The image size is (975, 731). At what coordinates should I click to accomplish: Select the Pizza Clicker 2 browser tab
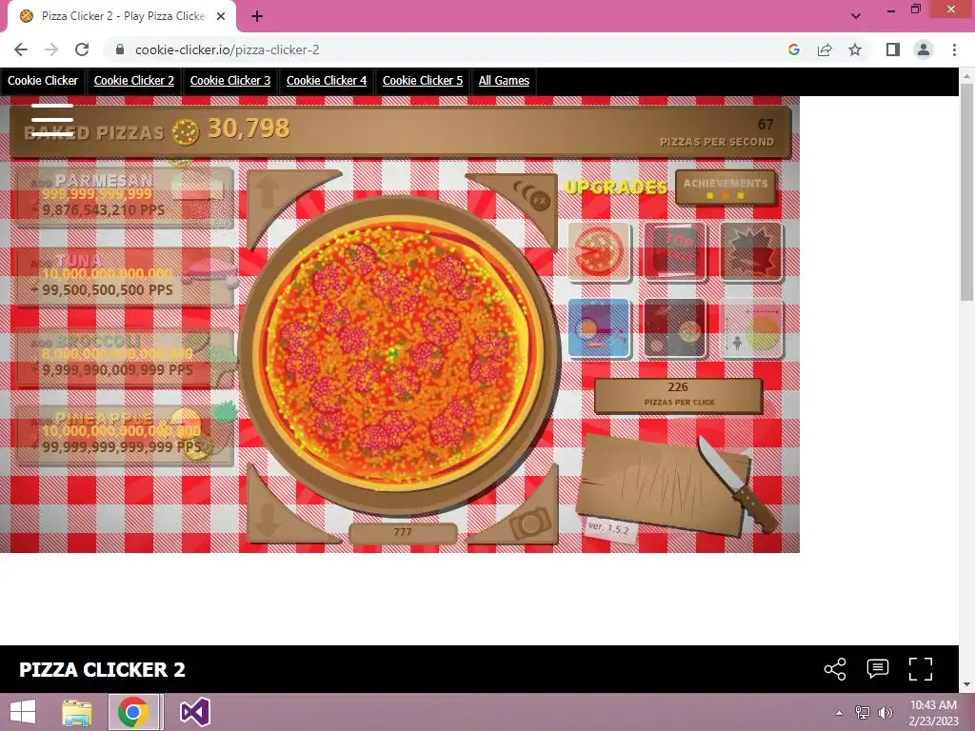pos(122,16)
